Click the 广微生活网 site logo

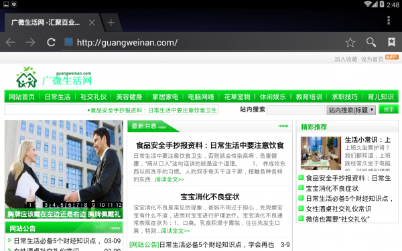pos(54,78)
